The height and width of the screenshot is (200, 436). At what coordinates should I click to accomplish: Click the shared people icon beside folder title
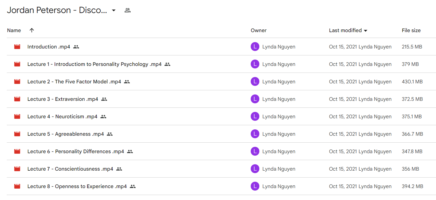128,10
